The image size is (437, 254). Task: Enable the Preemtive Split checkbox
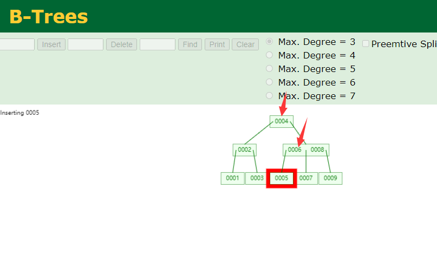tap(366, 43)
